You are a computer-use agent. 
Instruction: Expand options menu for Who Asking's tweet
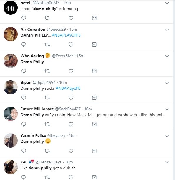tap(167, 56)
